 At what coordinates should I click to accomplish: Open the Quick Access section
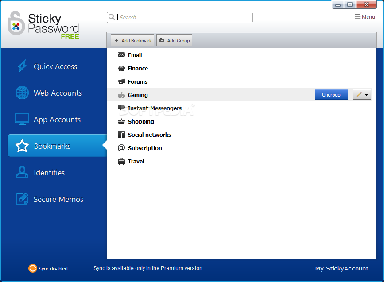pos(55,66)
